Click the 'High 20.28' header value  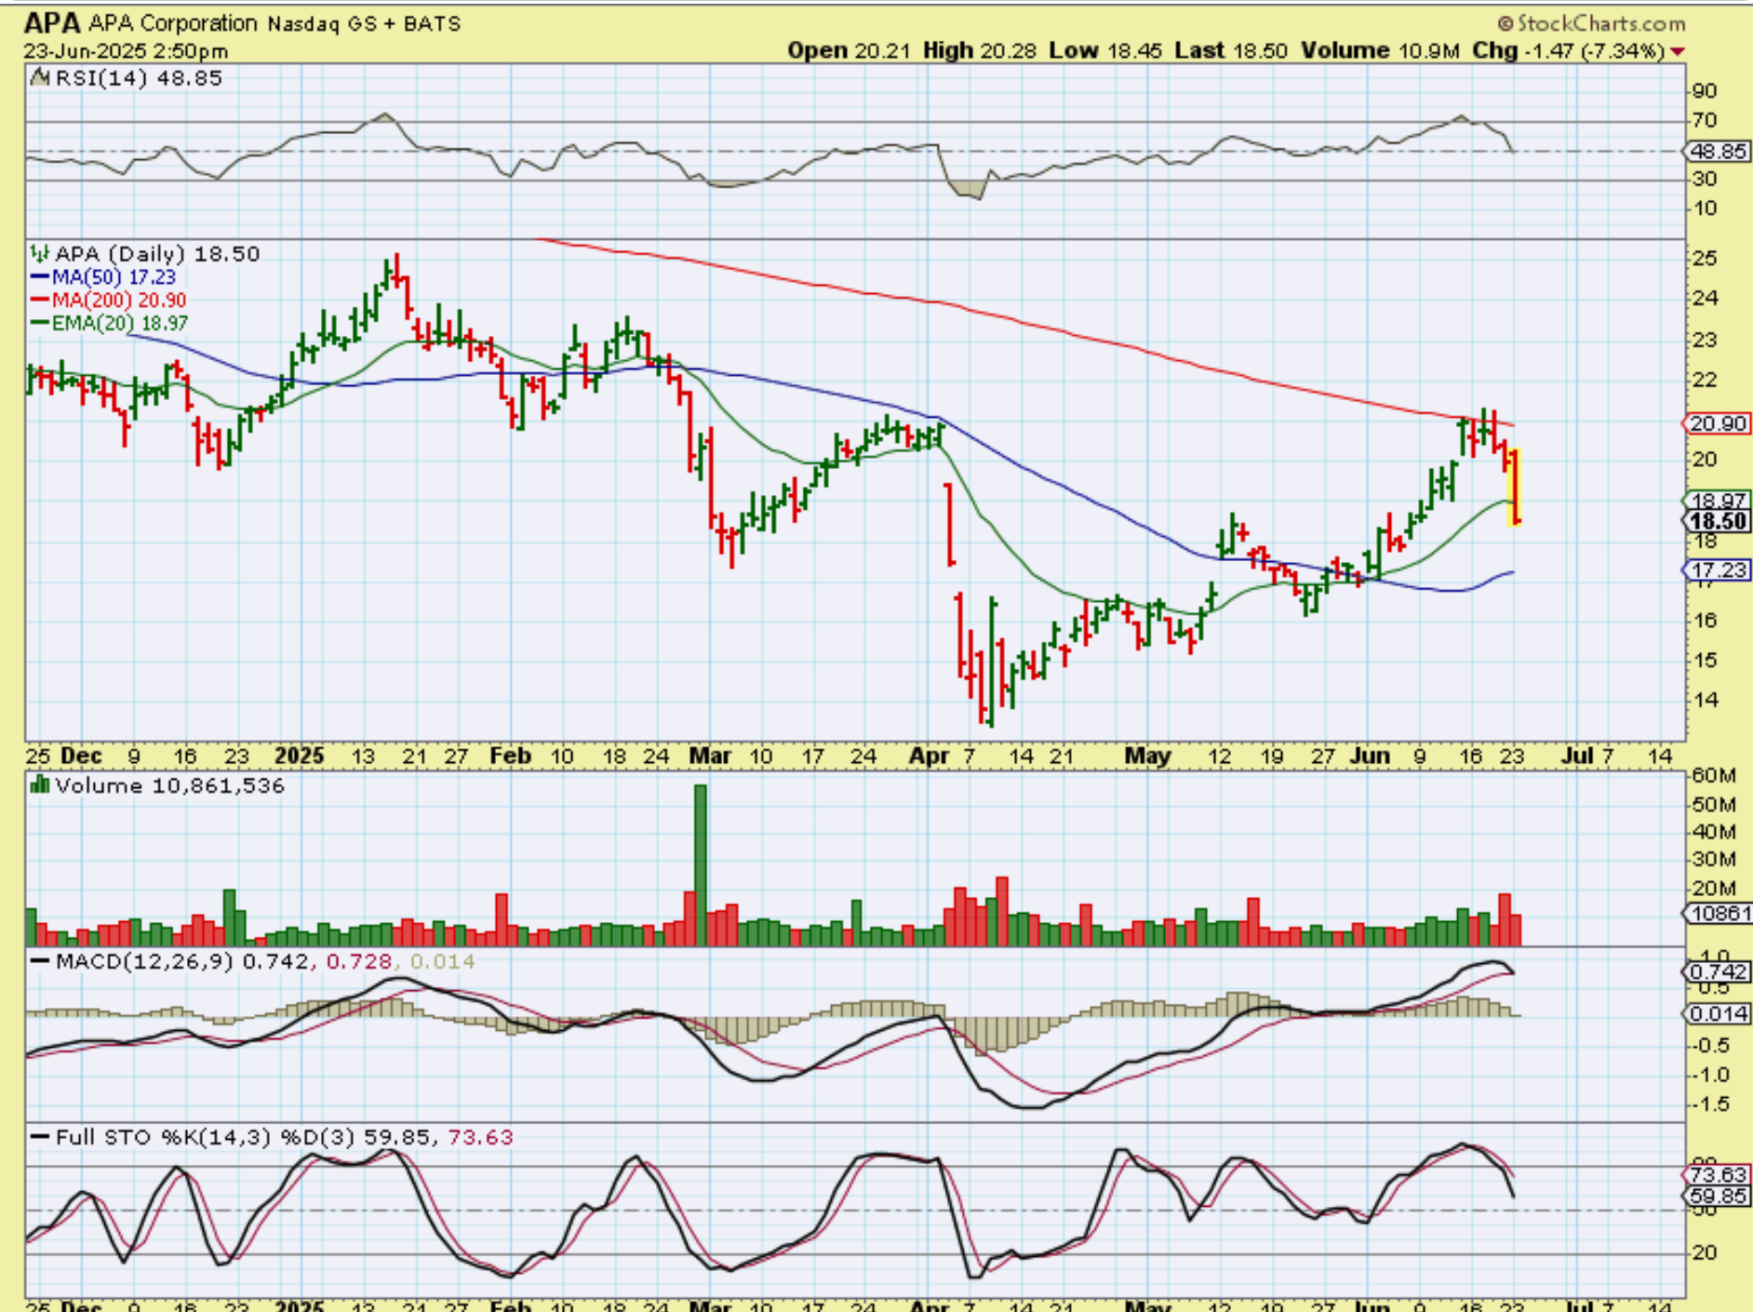[x=980, y=51]
